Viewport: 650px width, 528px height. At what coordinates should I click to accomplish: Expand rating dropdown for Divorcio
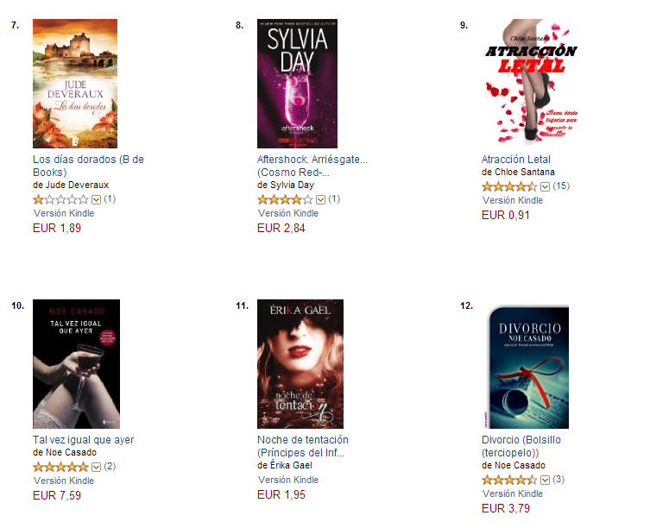click(546, 481)
